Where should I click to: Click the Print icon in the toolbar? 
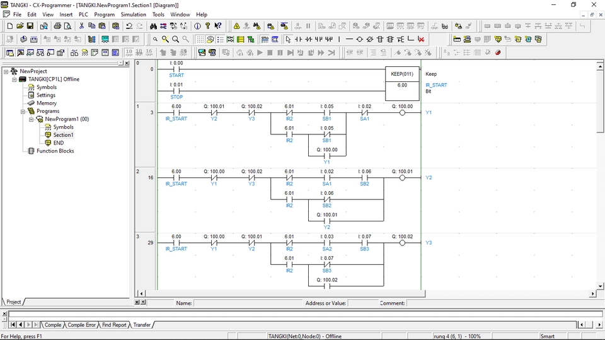pyautogui.click(x=57, y=26)
